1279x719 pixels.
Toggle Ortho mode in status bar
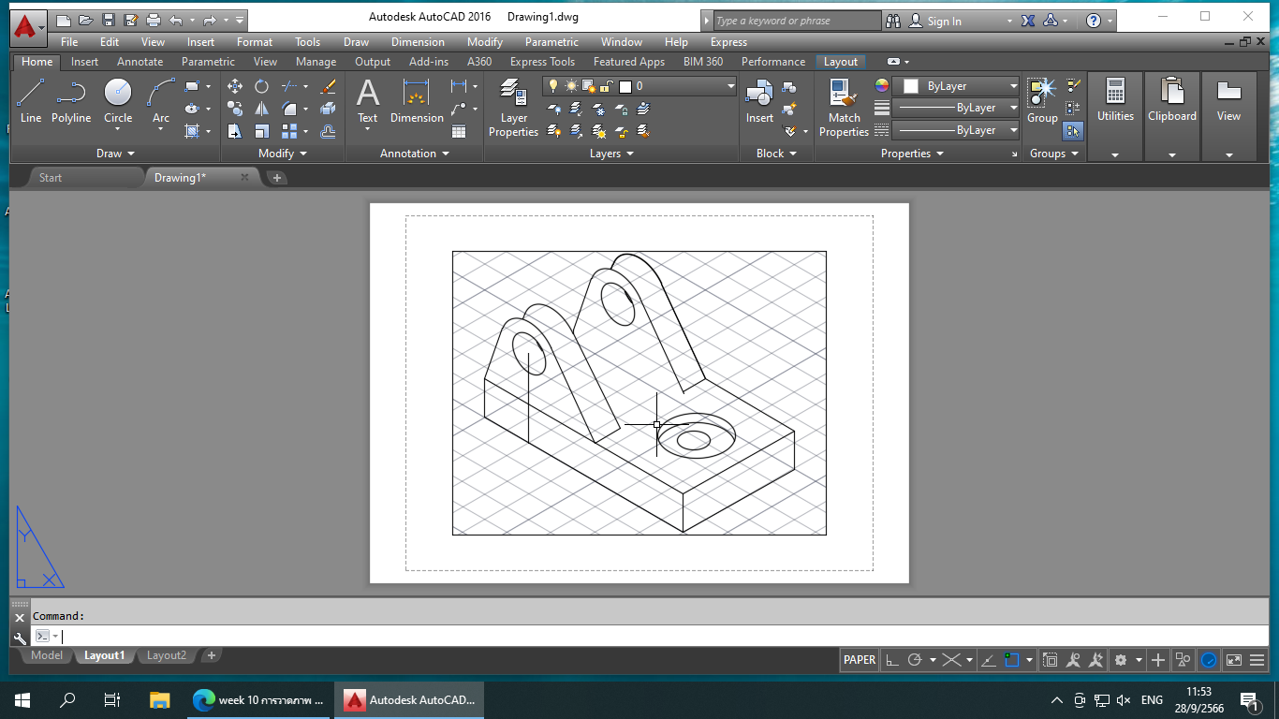892,660
